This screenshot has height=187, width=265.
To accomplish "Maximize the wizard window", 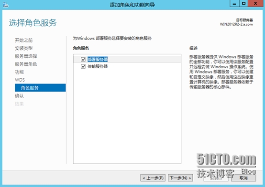I will point(243,3).
